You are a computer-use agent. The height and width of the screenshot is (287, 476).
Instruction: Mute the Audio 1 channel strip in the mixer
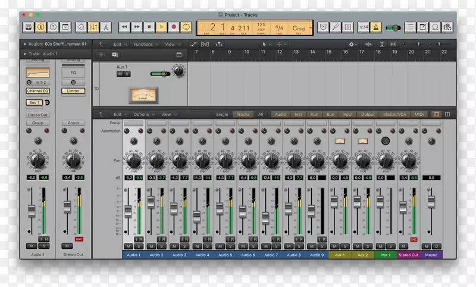pyautogui.click(x=128, y=246)
